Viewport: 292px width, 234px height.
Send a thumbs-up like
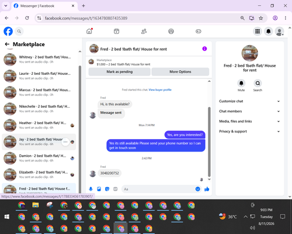(207, 189)
